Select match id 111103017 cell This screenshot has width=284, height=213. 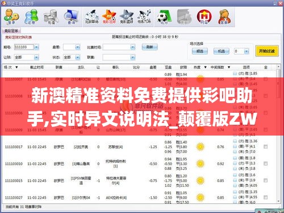pyautogui.click(x=14, y=147)
